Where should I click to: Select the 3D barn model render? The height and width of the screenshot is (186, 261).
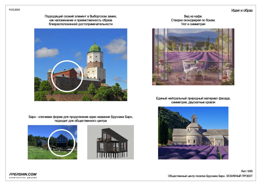[x=110, y=142]
